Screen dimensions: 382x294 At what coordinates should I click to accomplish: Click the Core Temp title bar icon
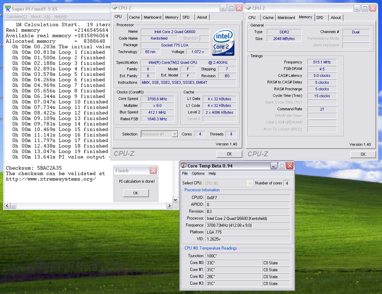(184, 166)
